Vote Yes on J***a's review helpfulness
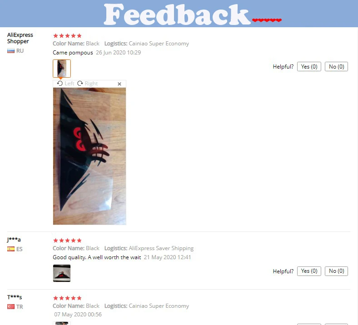 tap(309, 271)
